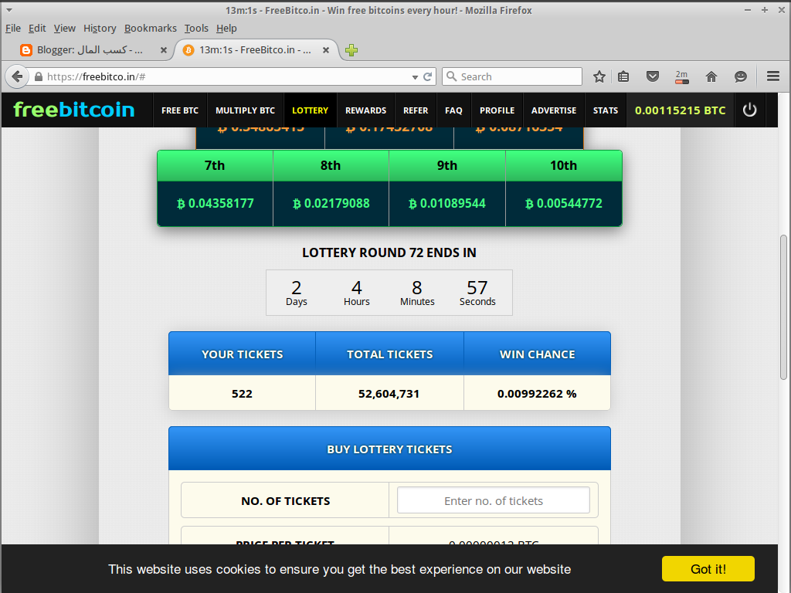Click the logout power icon
The width and height of the screenshot is (791, 593).
(x=749, y=110)
